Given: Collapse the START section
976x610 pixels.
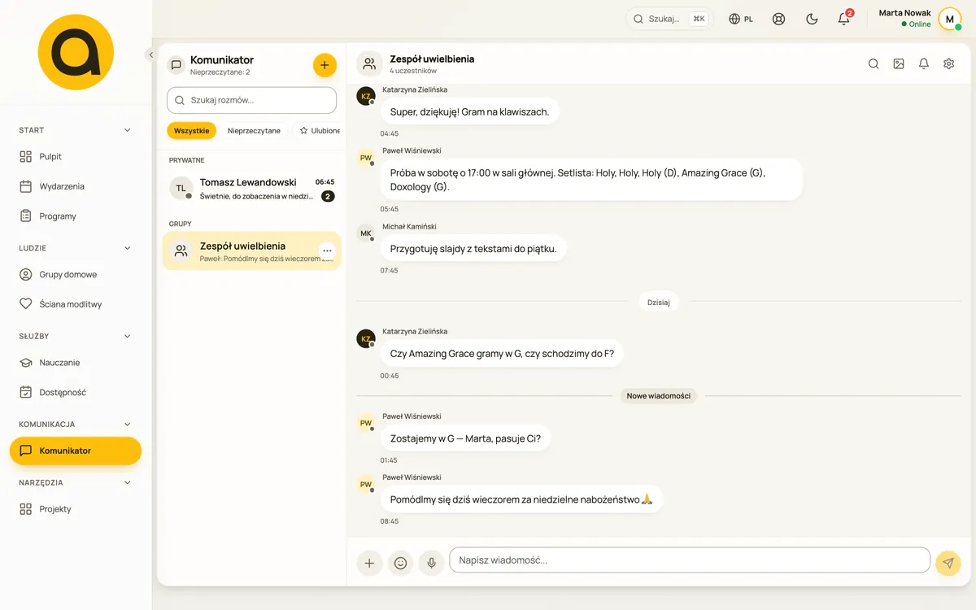Looking at the screenshot, I should pyautogui.click(x=76, y=130).
